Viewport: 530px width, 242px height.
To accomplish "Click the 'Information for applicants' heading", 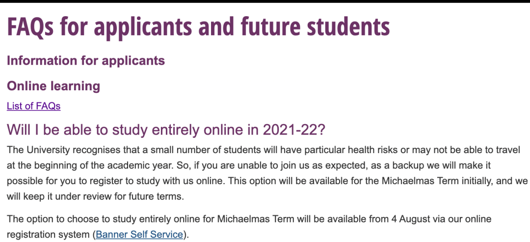I will 86,61.
